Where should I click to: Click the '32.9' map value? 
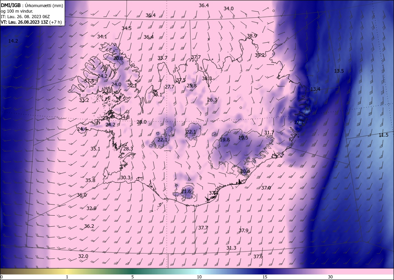click(91, 209)
